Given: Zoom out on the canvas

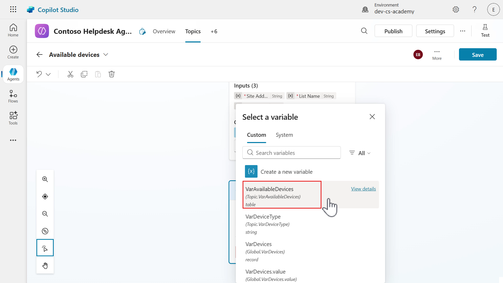Looking at the screenshot, I should point(45,214).
